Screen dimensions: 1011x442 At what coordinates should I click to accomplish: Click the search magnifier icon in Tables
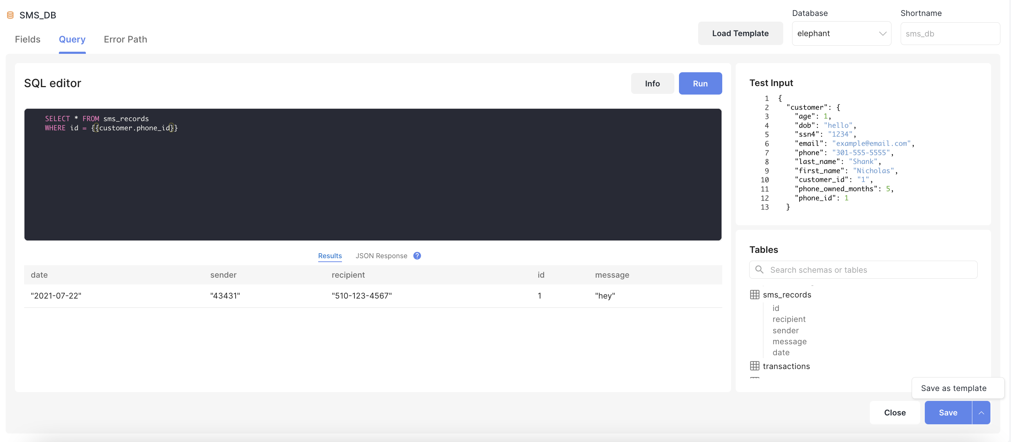[759, 270]
